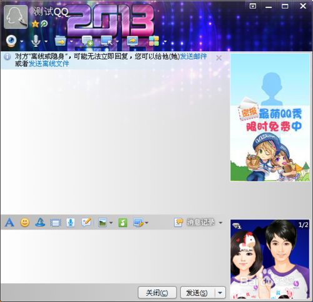Click the 1/2 page indicator on QQ show

point(303,224)
